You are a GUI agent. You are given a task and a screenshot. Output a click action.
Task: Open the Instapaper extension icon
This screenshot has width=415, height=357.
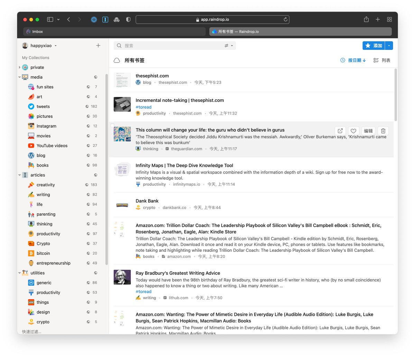pos(105,19)
